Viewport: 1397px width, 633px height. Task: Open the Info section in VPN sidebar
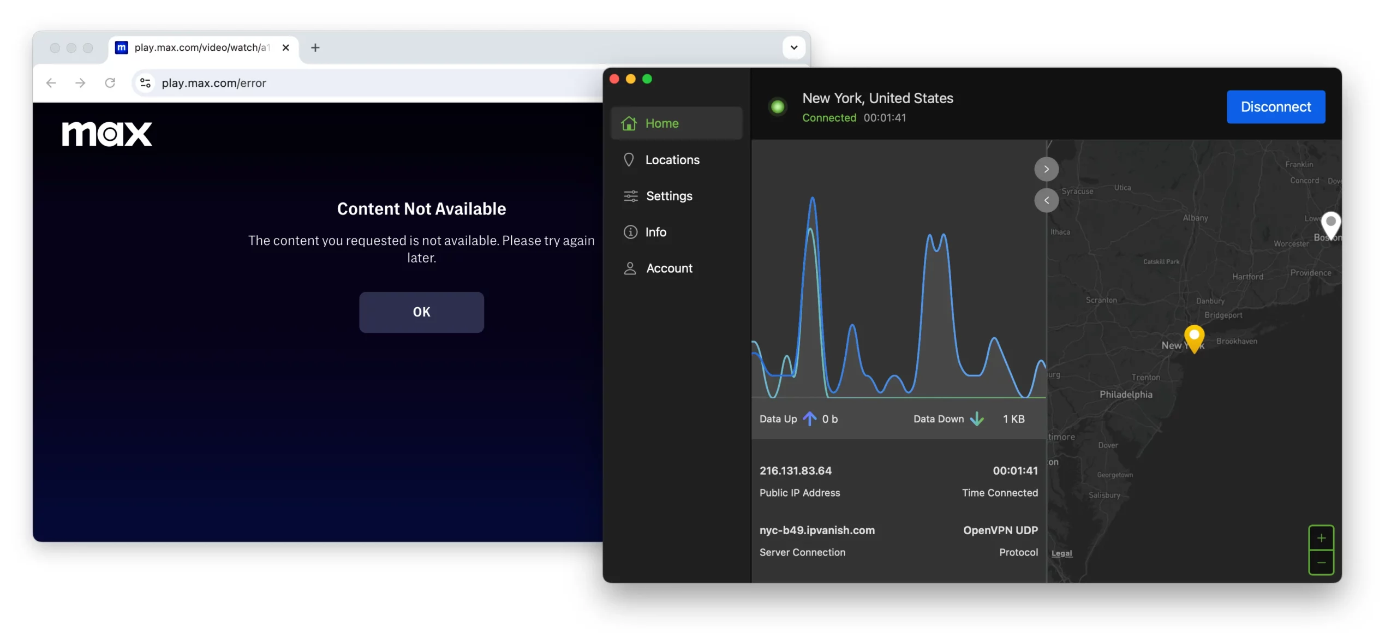click(676, 232)
